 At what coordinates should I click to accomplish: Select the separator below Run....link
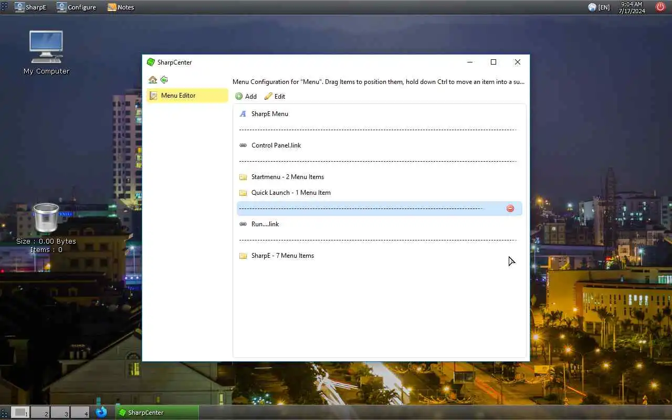click(379, 240)
